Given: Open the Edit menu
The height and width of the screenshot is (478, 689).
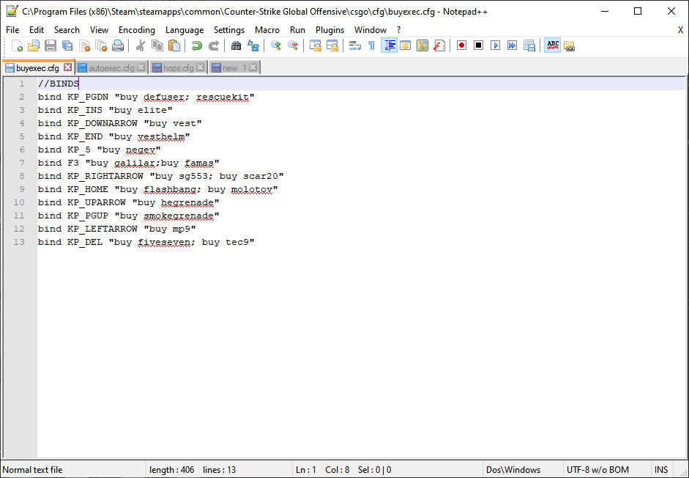Looking at the screenshot, I should [x=37, y=30].
